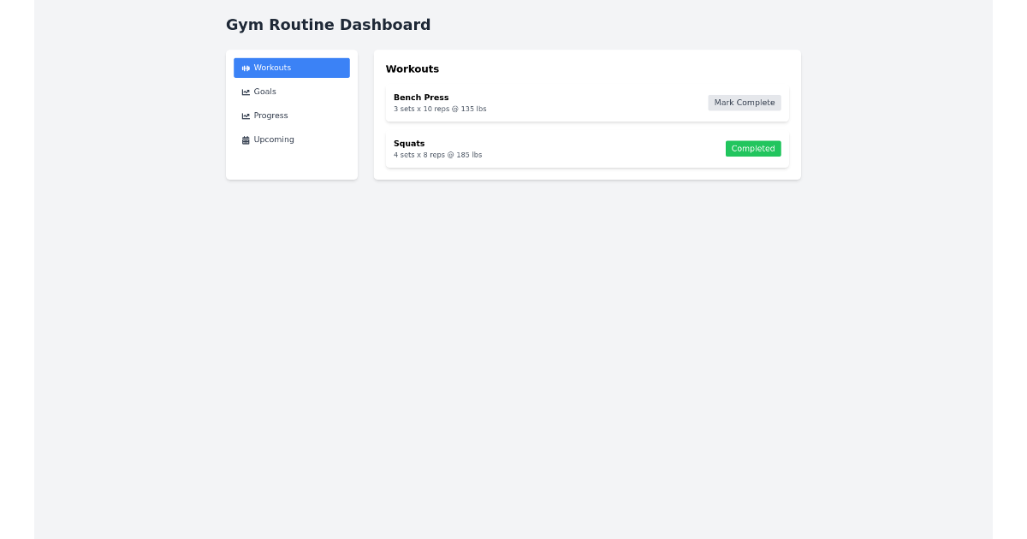1027x539 pixels.
Task: Open the Progress section
Action: (x=270, y=115)
